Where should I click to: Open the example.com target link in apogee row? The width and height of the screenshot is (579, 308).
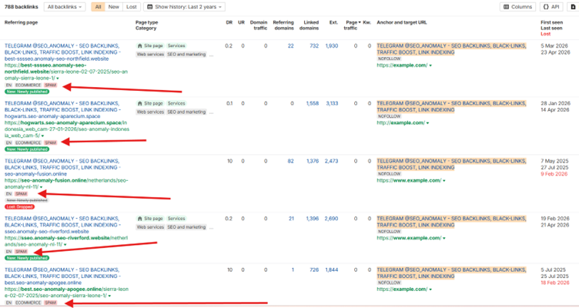[x=402, y=290]
